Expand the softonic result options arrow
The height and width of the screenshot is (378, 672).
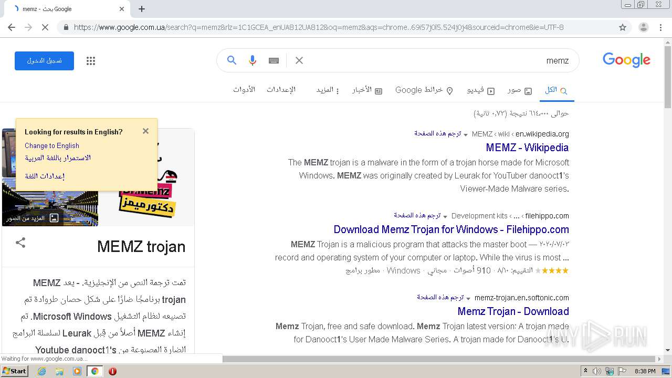(x=468, y=299)
